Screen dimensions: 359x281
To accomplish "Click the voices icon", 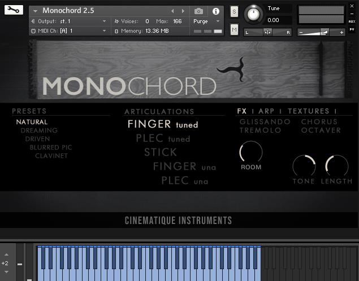I will (x=116, y=21).
